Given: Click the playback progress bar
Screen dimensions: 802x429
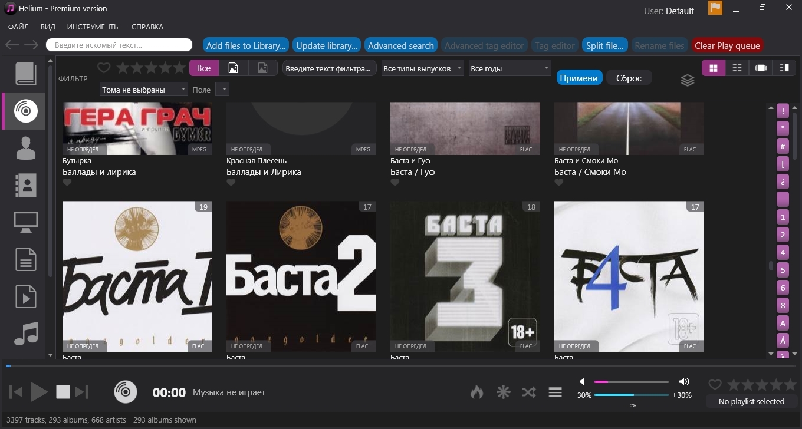Looking at the screenshot, I should [x=401, y=366].
